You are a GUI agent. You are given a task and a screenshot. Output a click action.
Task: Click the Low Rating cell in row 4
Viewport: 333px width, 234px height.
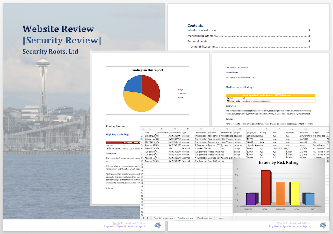[266, 142]
